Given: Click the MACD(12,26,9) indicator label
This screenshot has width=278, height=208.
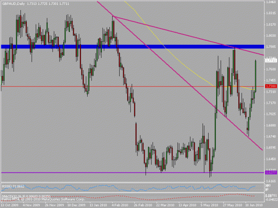Looking at the screenshot, I should pos(26,196).
